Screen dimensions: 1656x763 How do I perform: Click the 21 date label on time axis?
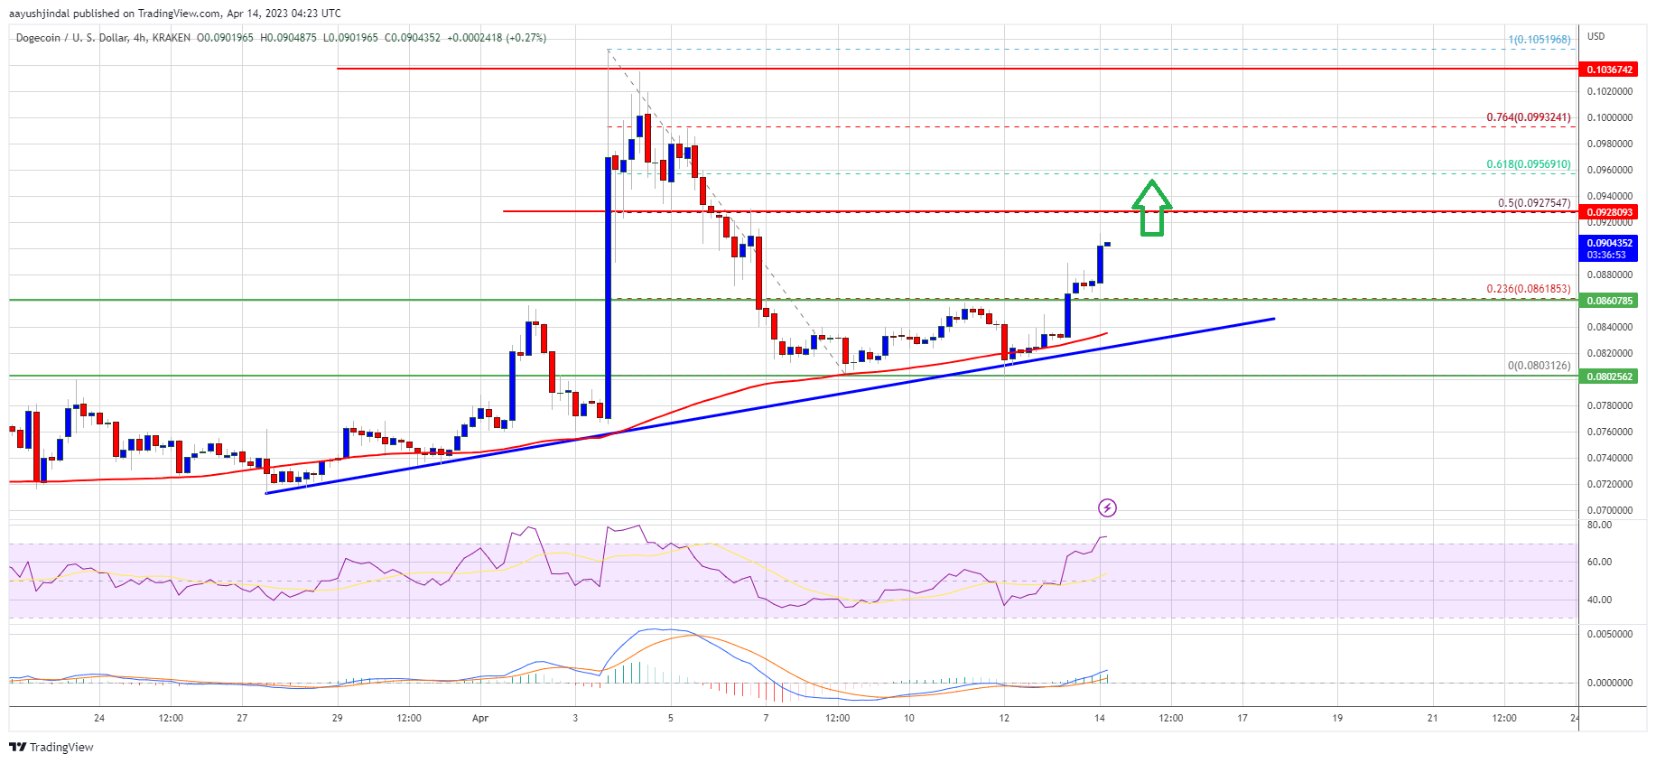click(1432, 718)
